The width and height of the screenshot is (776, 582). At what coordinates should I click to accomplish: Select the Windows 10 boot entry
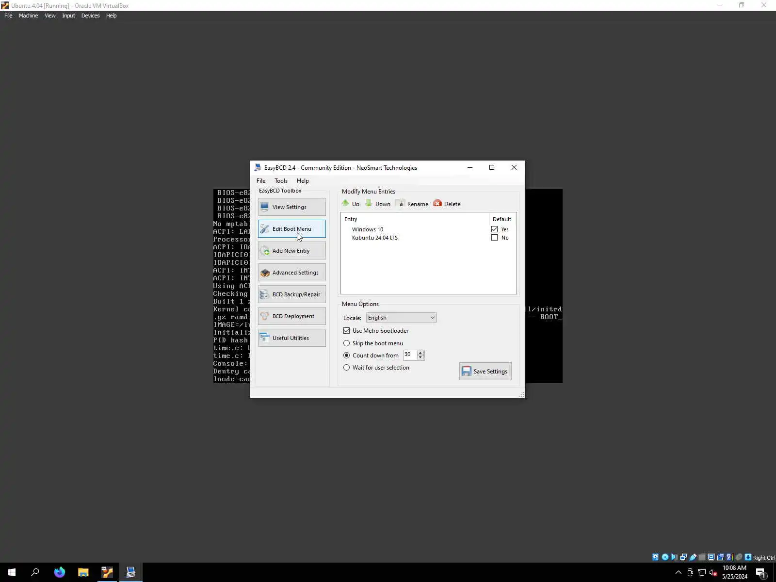(368, 229)
